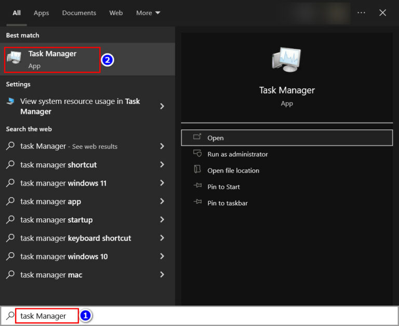Click the large Task Manager icon in preview pane

tap(286, 60)
